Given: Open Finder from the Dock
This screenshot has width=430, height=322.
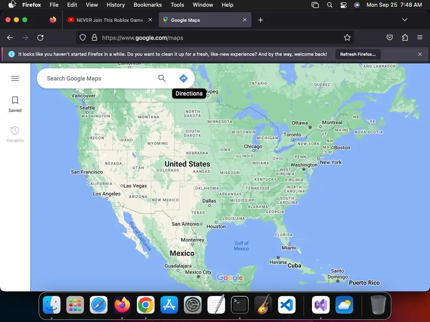Looking at the screenshot, I should 52,305.
